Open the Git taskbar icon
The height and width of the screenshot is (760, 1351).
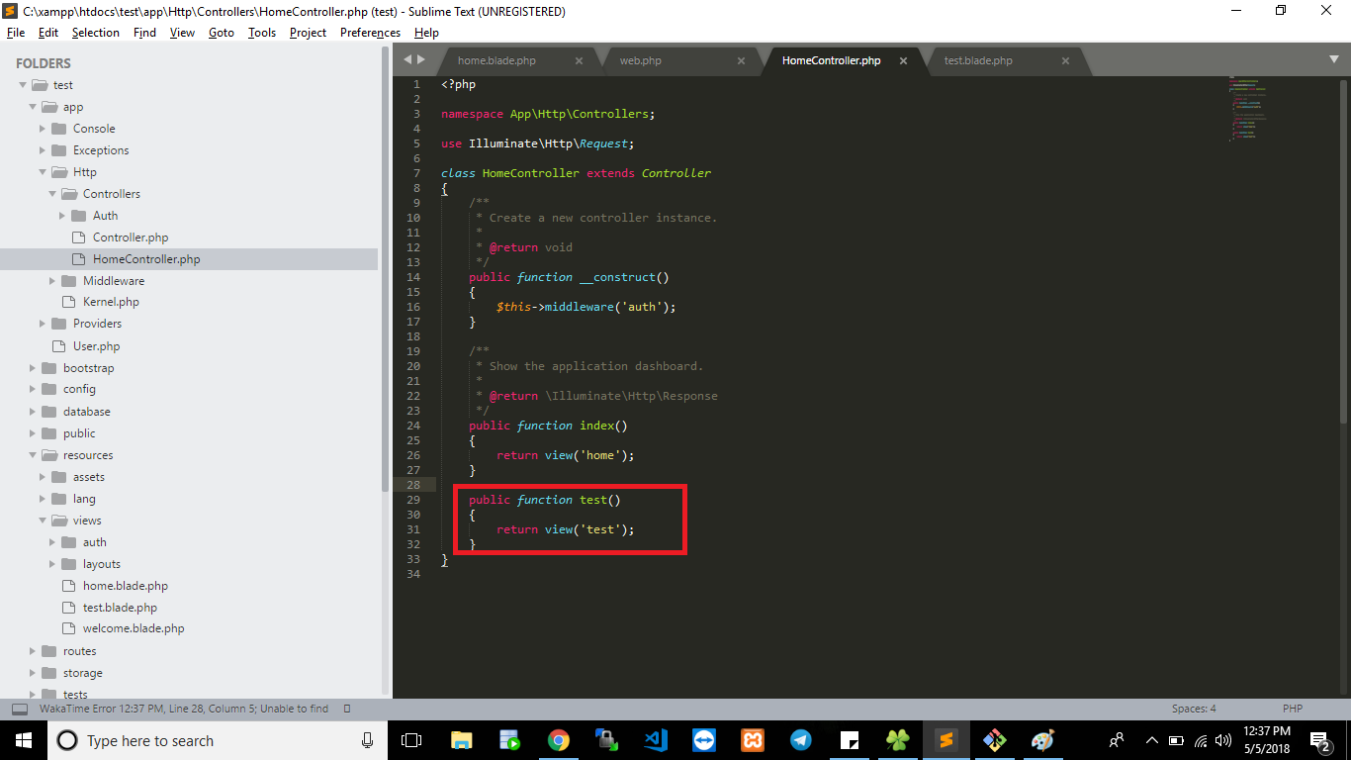click(x=994, y=739)
